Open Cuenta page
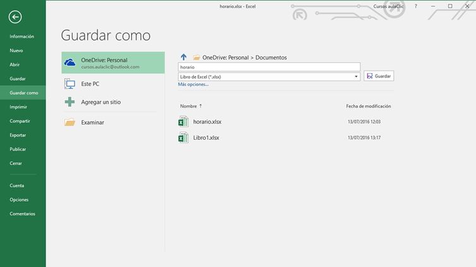 (23, 186)
